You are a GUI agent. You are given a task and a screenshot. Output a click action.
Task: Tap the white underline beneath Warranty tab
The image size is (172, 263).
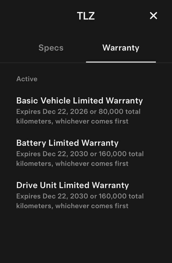coord(121,62)
